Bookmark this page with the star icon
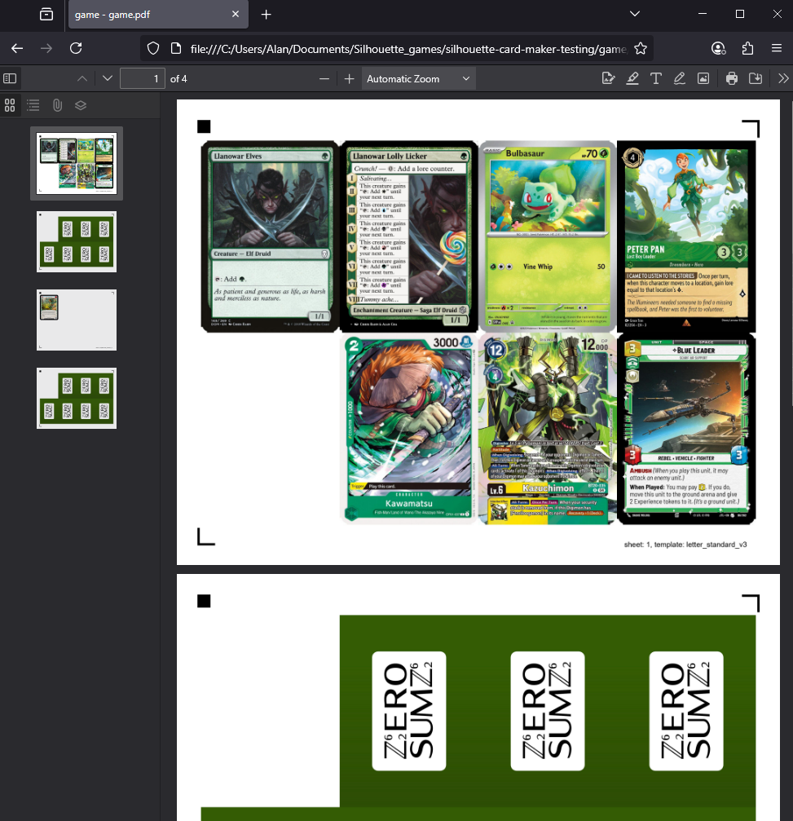The width and height of the screenshot is (793, 821). tap(640, 49)
